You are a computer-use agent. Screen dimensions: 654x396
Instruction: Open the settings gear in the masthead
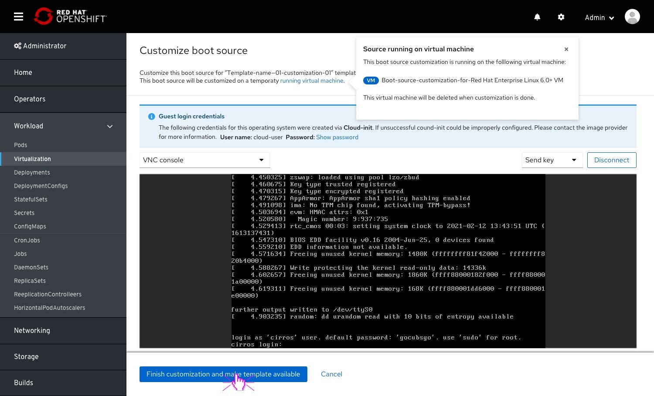coord(561,17)
